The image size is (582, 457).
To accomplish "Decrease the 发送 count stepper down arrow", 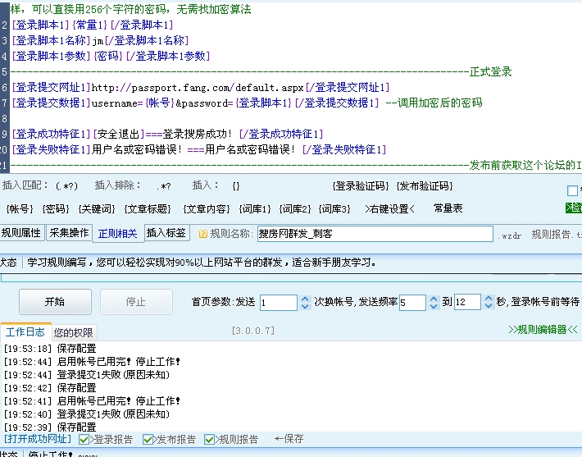I will pos(305,306).
